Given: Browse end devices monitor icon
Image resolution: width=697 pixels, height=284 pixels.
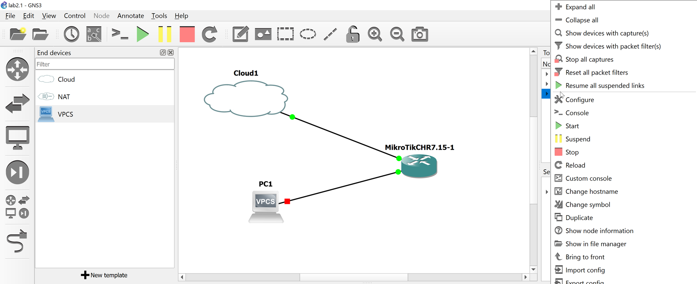Looking at the screenshot, I should [x=17, y=138].
